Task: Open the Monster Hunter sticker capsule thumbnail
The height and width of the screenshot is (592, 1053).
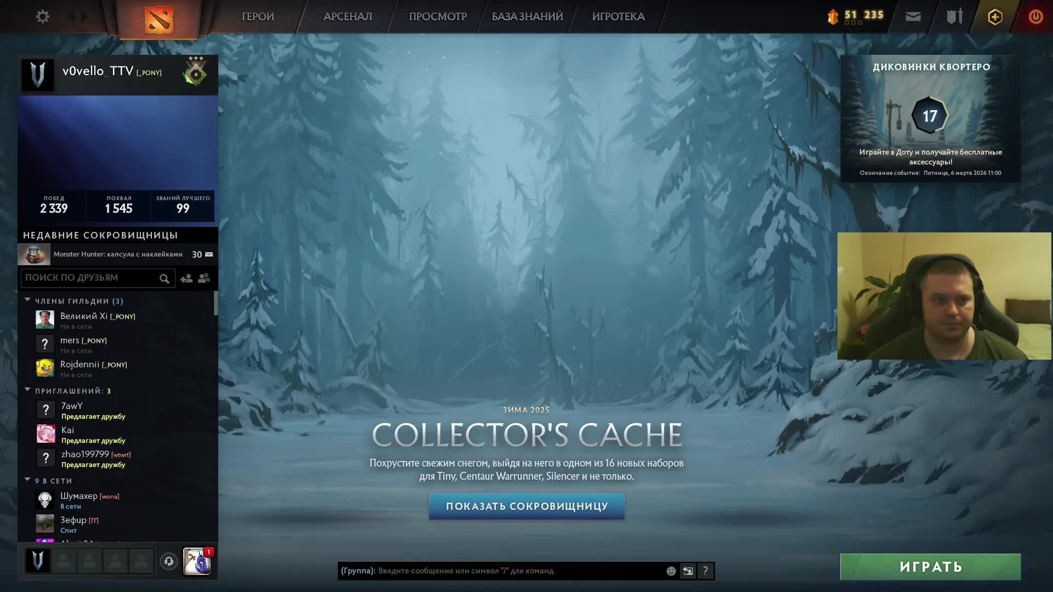Action: click(x=34, y=255)
